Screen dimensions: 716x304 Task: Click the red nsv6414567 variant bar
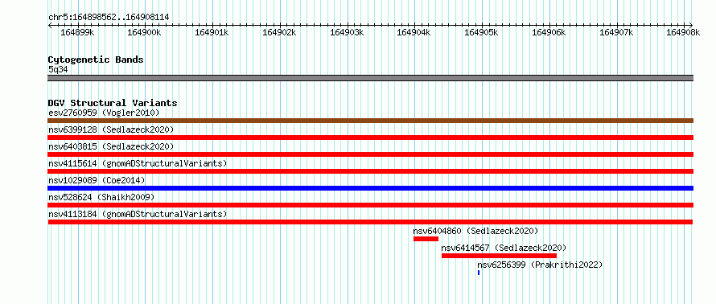click(499, 256)
